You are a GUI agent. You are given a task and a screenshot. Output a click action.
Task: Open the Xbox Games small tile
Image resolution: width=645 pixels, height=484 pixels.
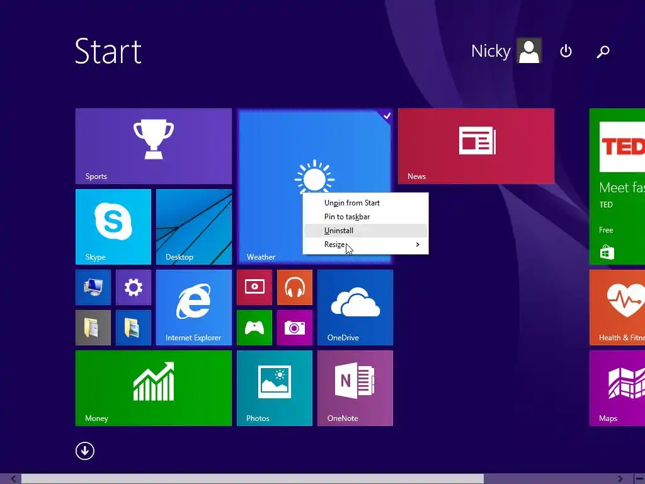[254, 328]
